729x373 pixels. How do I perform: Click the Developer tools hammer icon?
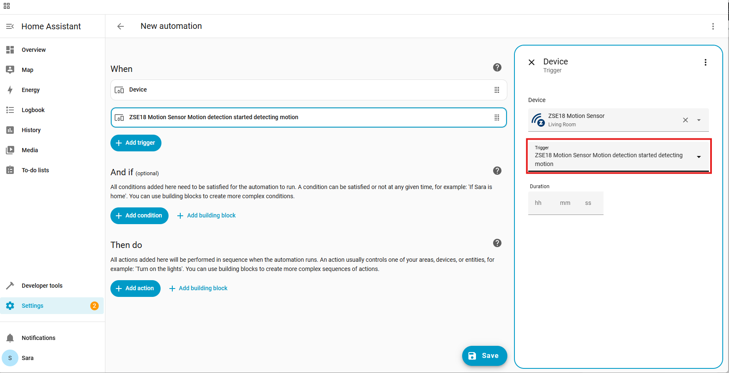click(10, 286)
